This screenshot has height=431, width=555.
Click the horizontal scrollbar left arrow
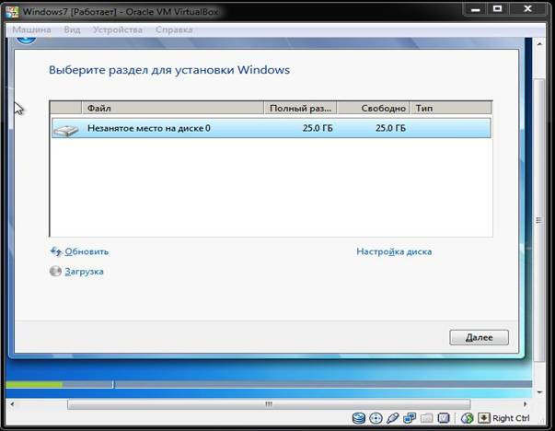(x=12, y=404)
